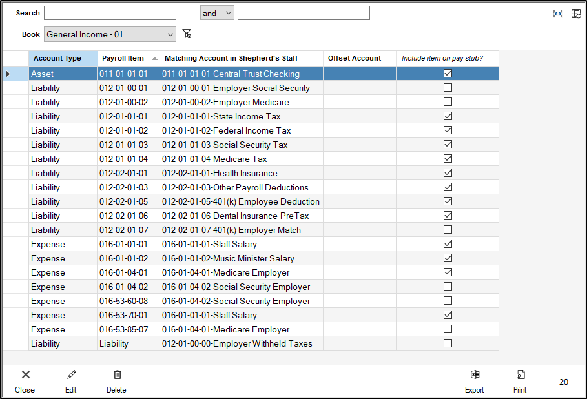
Task: Click the Edit pencil icon
Action: point(71,374)
